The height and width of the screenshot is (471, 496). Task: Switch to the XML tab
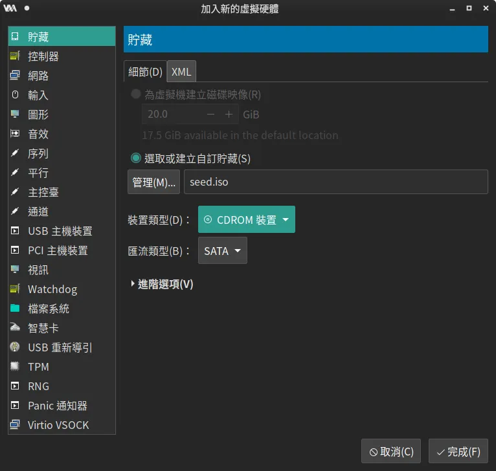(181, 72)
